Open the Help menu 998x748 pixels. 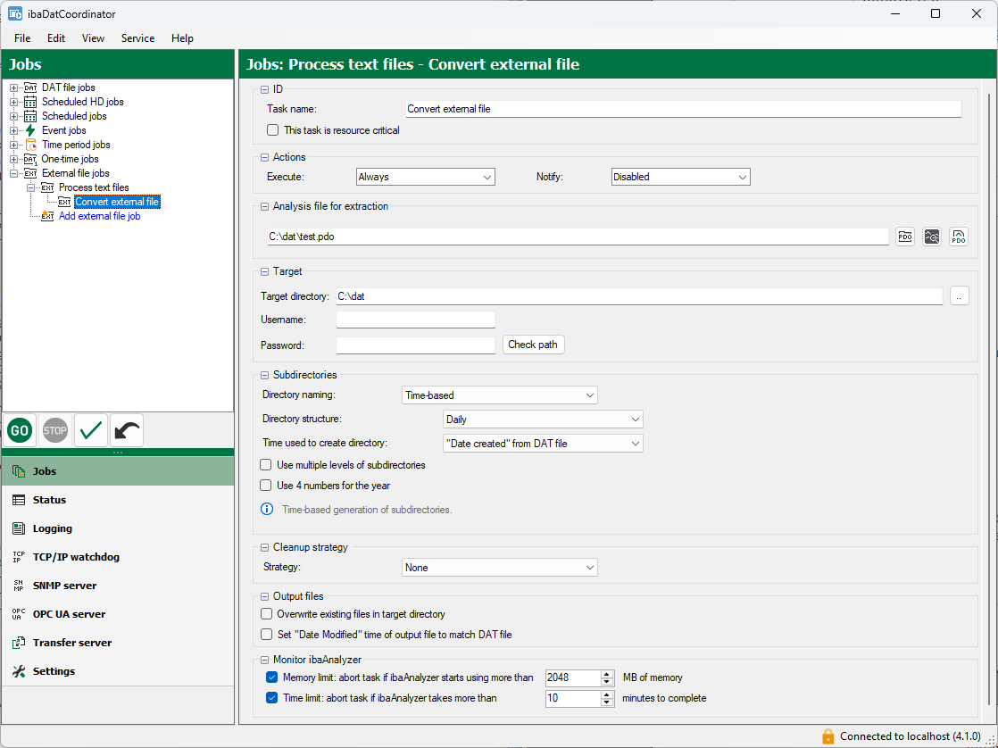[182, 38]
